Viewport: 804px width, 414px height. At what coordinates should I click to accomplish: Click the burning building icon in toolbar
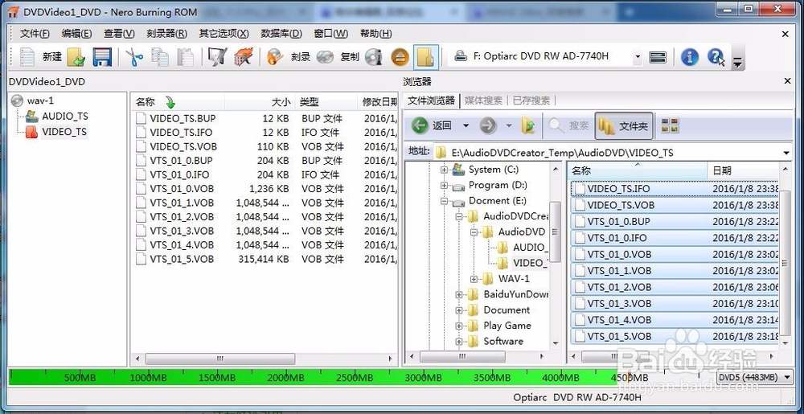[x=243, y=57]
